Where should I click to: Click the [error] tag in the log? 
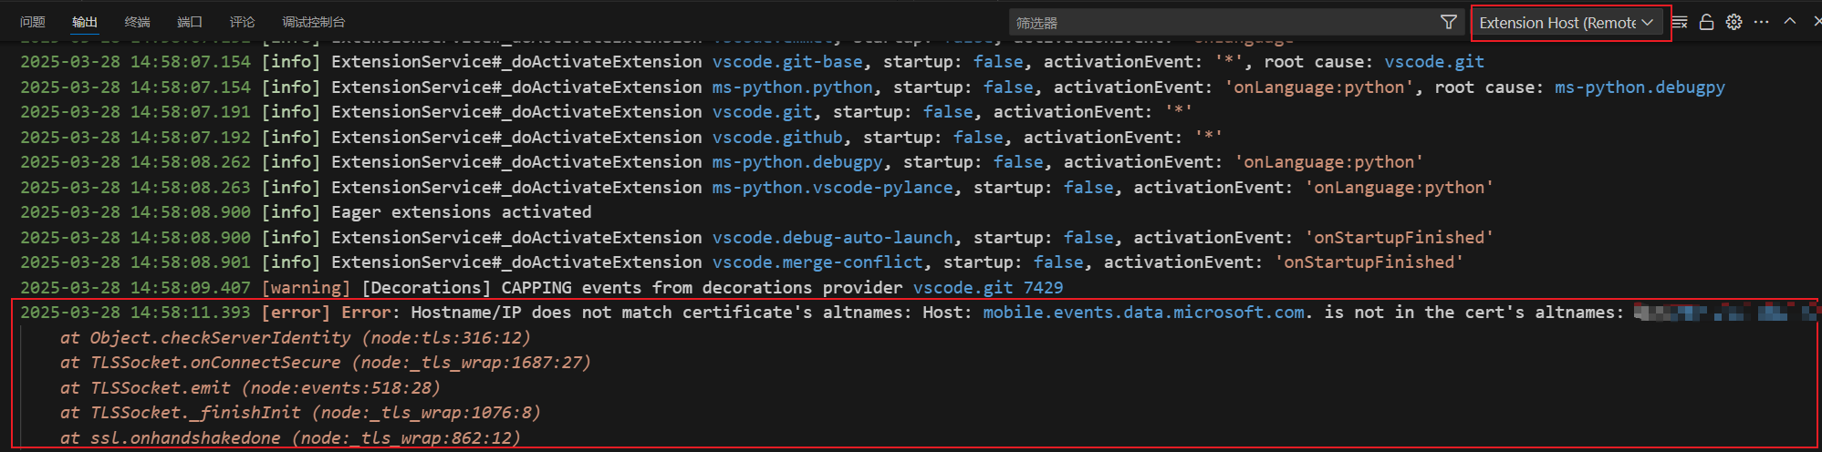coord(296,313)
